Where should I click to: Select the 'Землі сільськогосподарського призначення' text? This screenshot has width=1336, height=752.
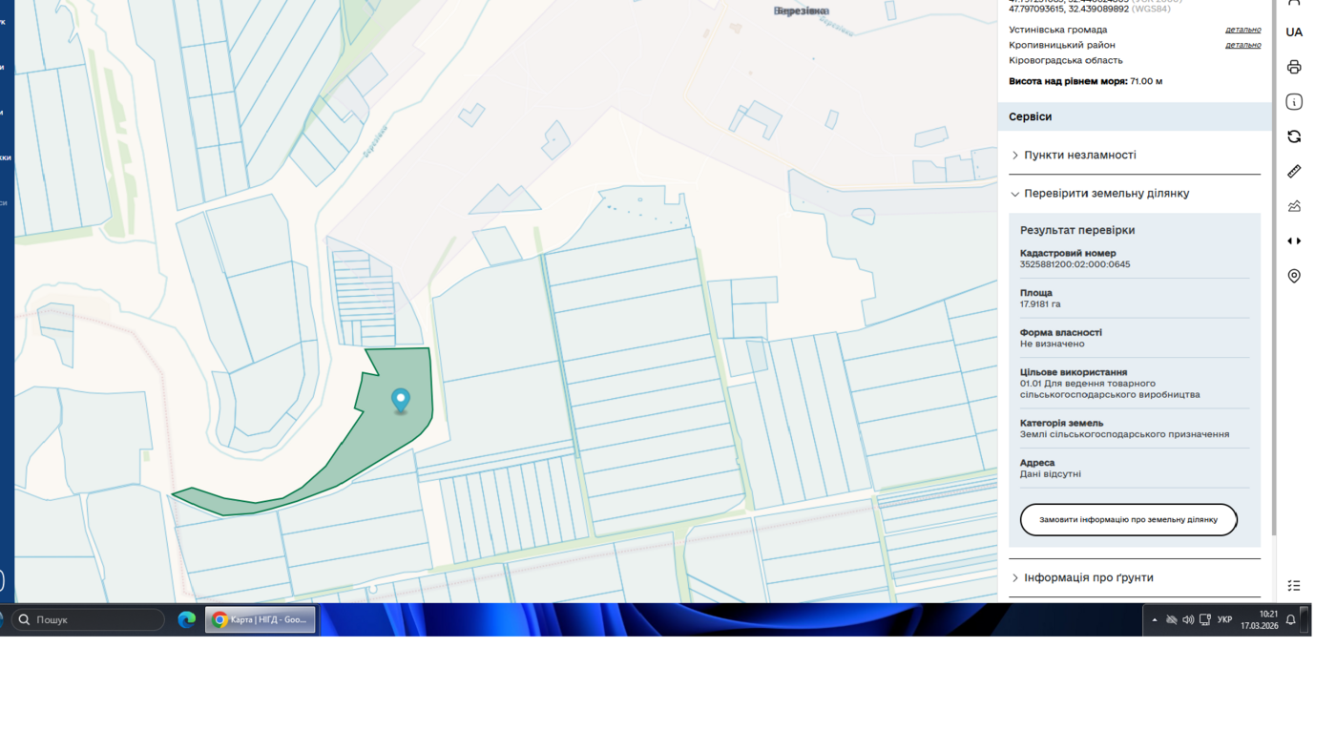1124,434
